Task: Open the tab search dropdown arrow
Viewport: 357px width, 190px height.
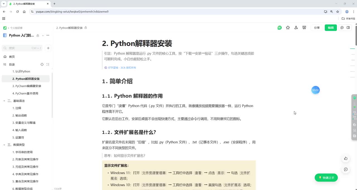Action: tap(4, 4)
